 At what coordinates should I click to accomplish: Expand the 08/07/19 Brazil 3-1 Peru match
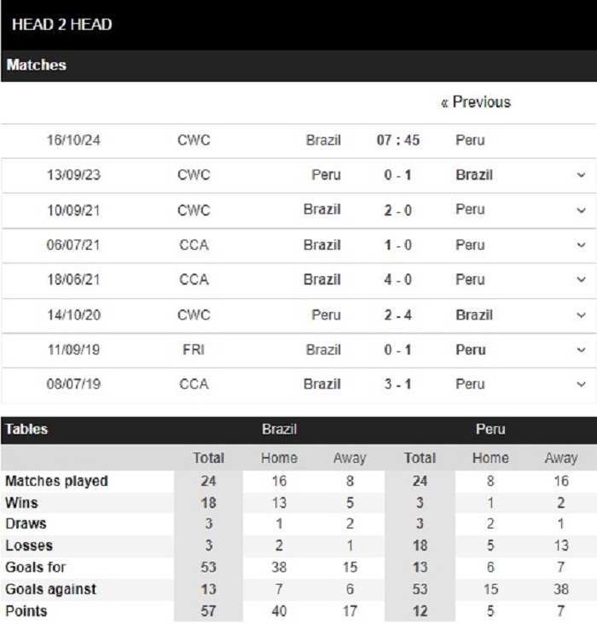pos(581,384)
